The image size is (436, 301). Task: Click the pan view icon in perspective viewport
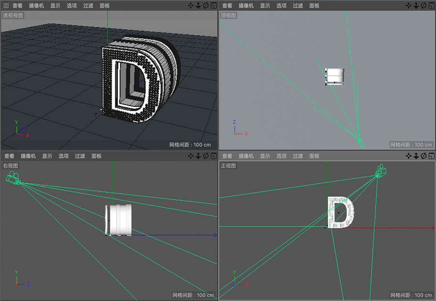pyautogui.click(x=191, y=5)
